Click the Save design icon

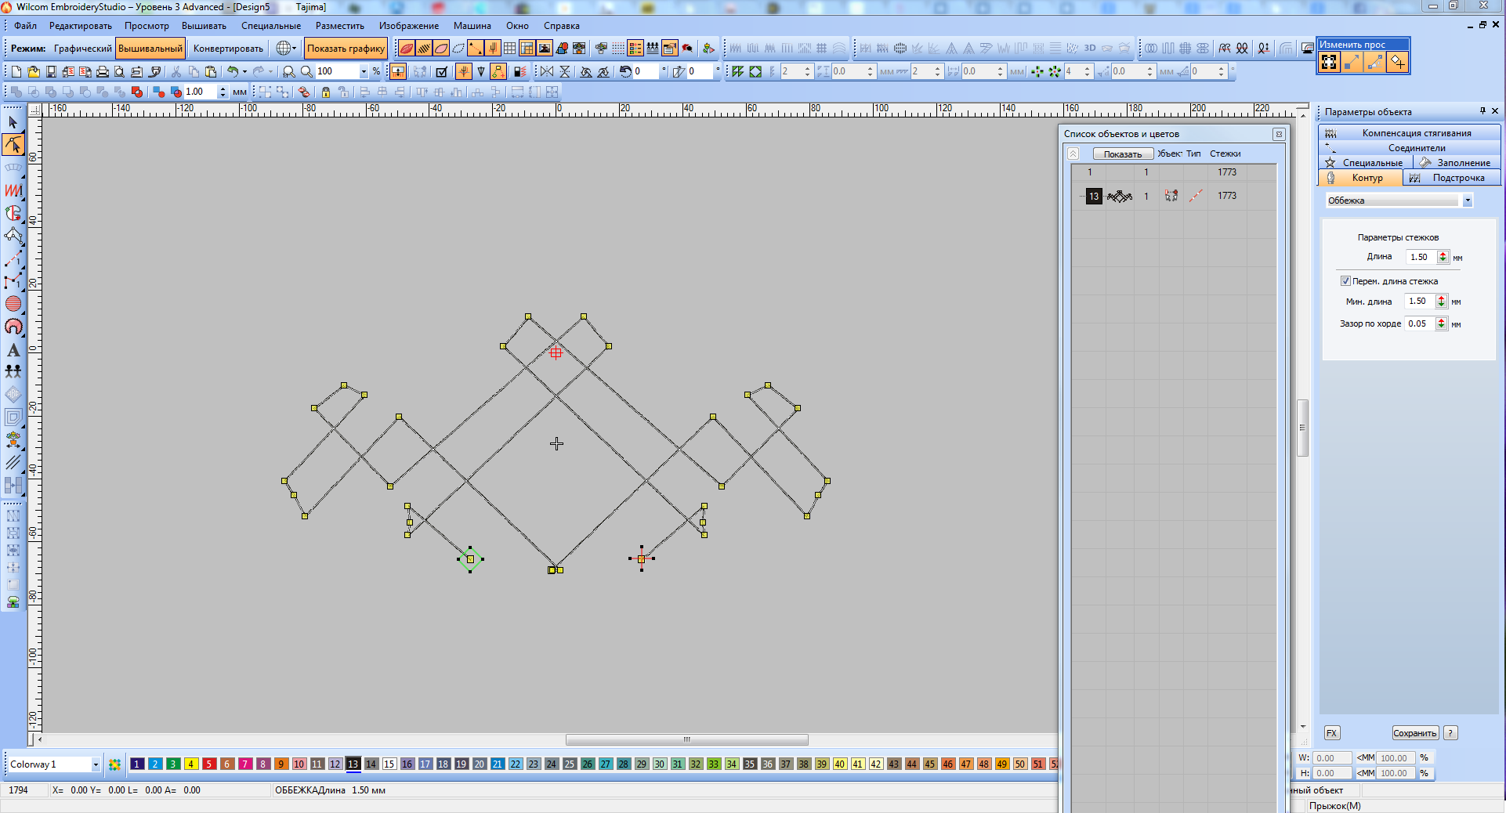[51, 71]
